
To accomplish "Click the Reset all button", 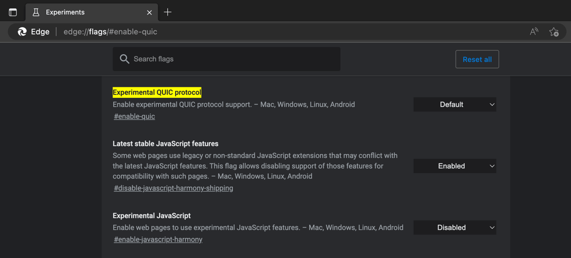I will [477, 60].
